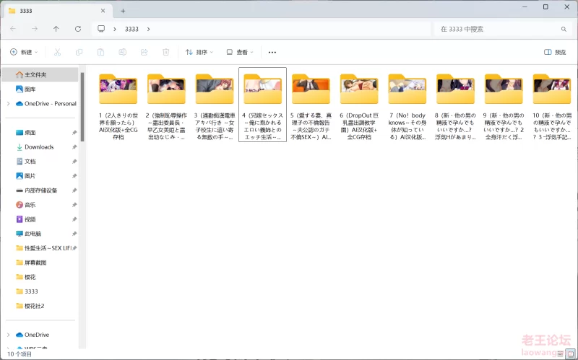Click pin icon beside 文档
The width and height of the screenshot is (578, 360).
(74, 161)
